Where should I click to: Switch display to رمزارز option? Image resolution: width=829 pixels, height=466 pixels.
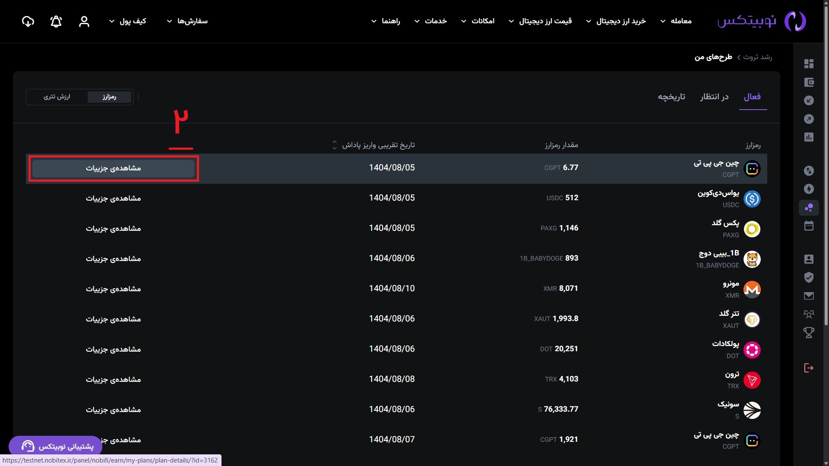(x=109, y=97)
